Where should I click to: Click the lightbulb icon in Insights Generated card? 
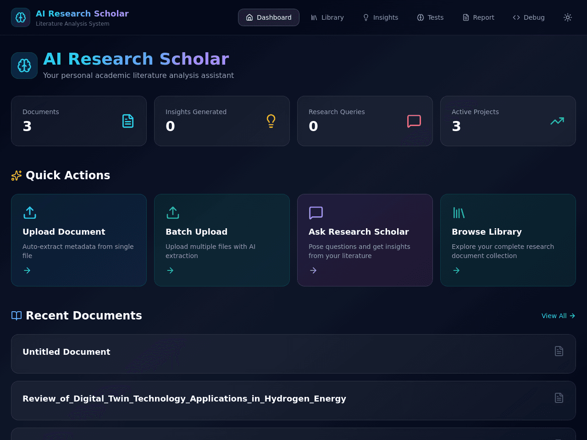click(271, 121)
